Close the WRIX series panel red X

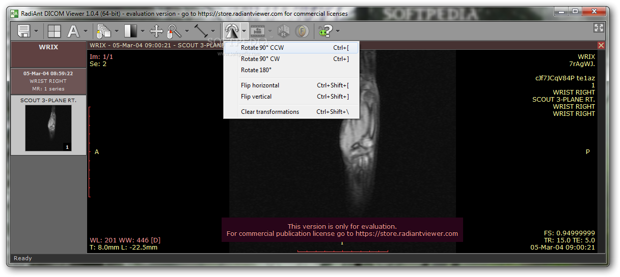pyautogui.click(x=601, y=45)
